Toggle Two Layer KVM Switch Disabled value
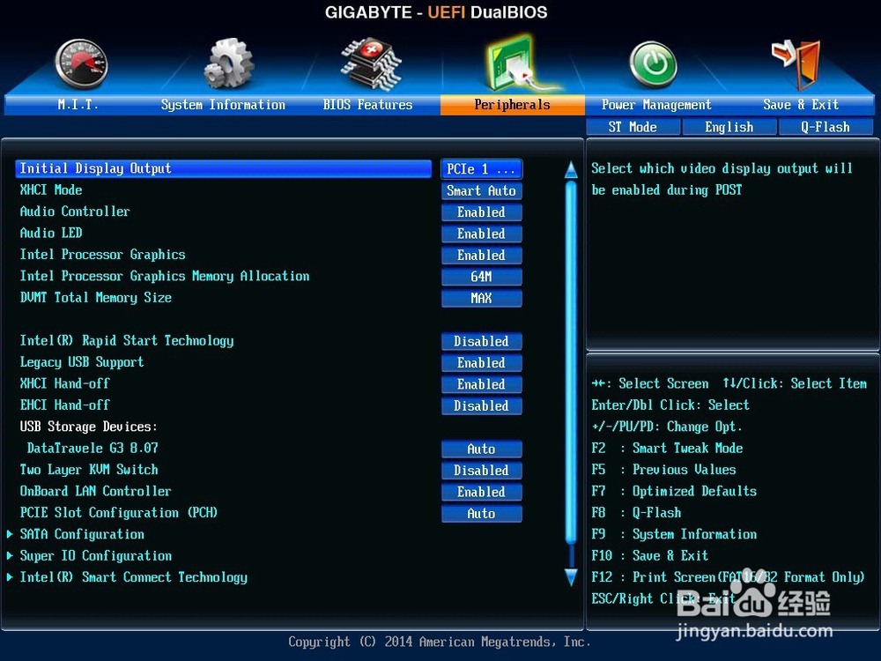This screenshot has width=881, height=661. pyautogui.click(x=482, y=470)
